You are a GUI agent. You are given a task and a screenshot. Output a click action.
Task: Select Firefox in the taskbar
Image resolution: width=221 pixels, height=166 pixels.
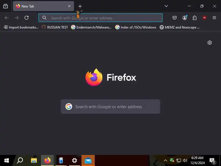[47, 160]
